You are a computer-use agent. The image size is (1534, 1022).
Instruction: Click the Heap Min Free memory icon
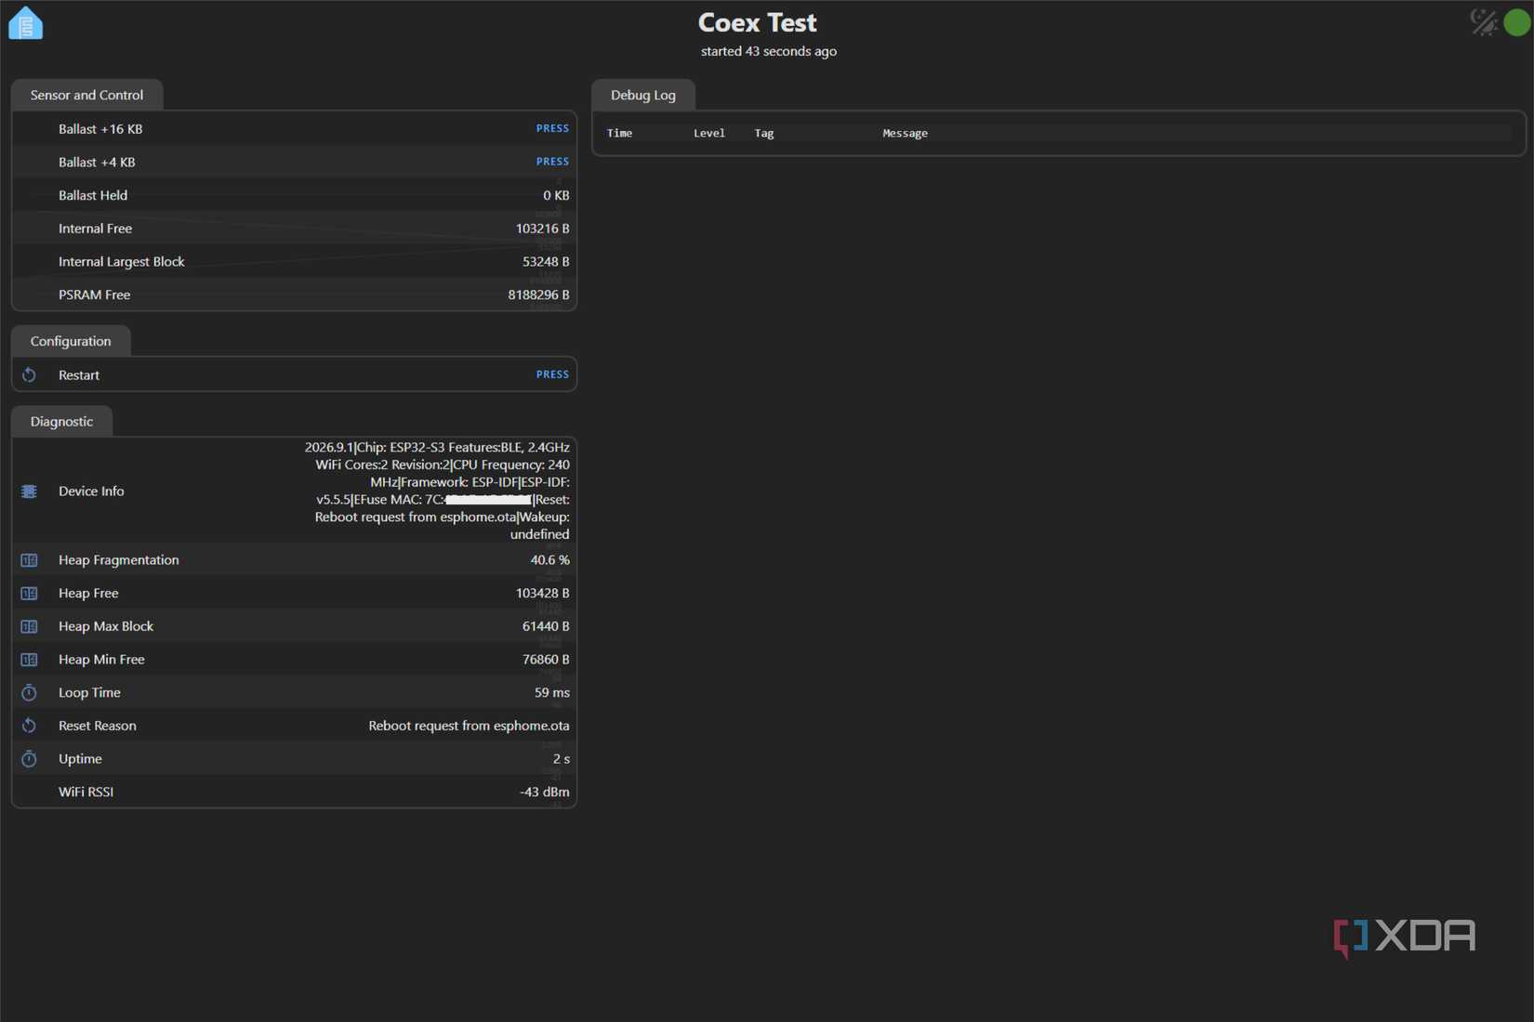(x=29, y=660)
